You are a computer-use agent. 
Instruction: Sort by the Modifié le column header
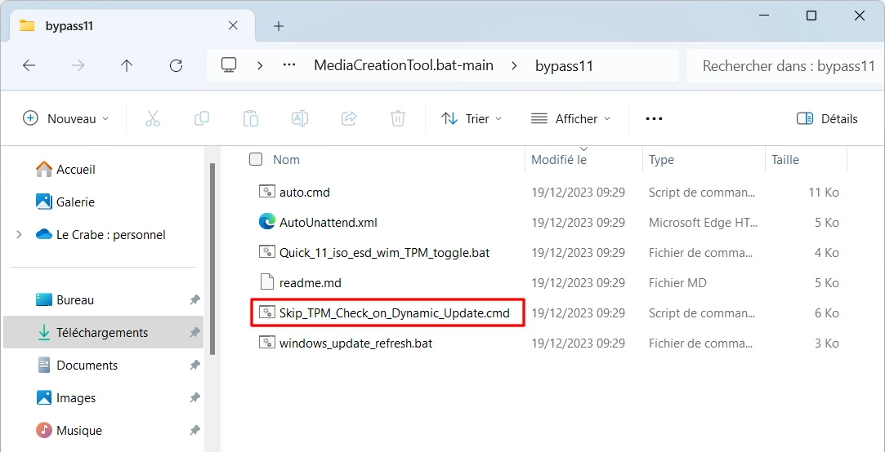tap(559, 159)
